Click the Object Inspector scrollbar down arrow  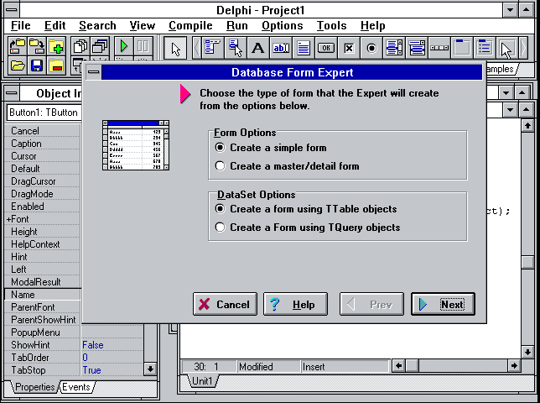(150, 369)
